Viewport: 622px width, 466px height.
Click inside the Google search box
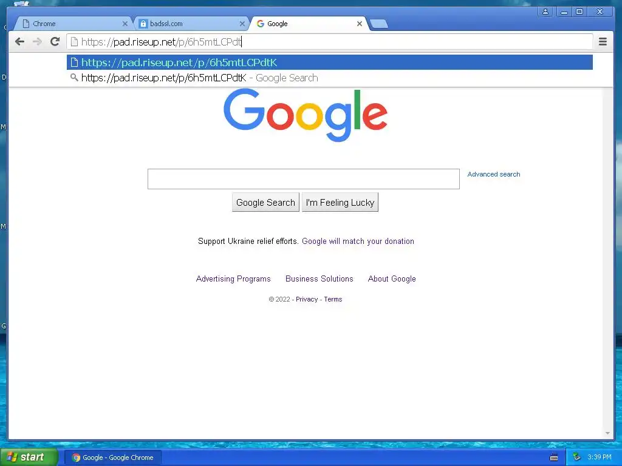(x=304, y=179)
